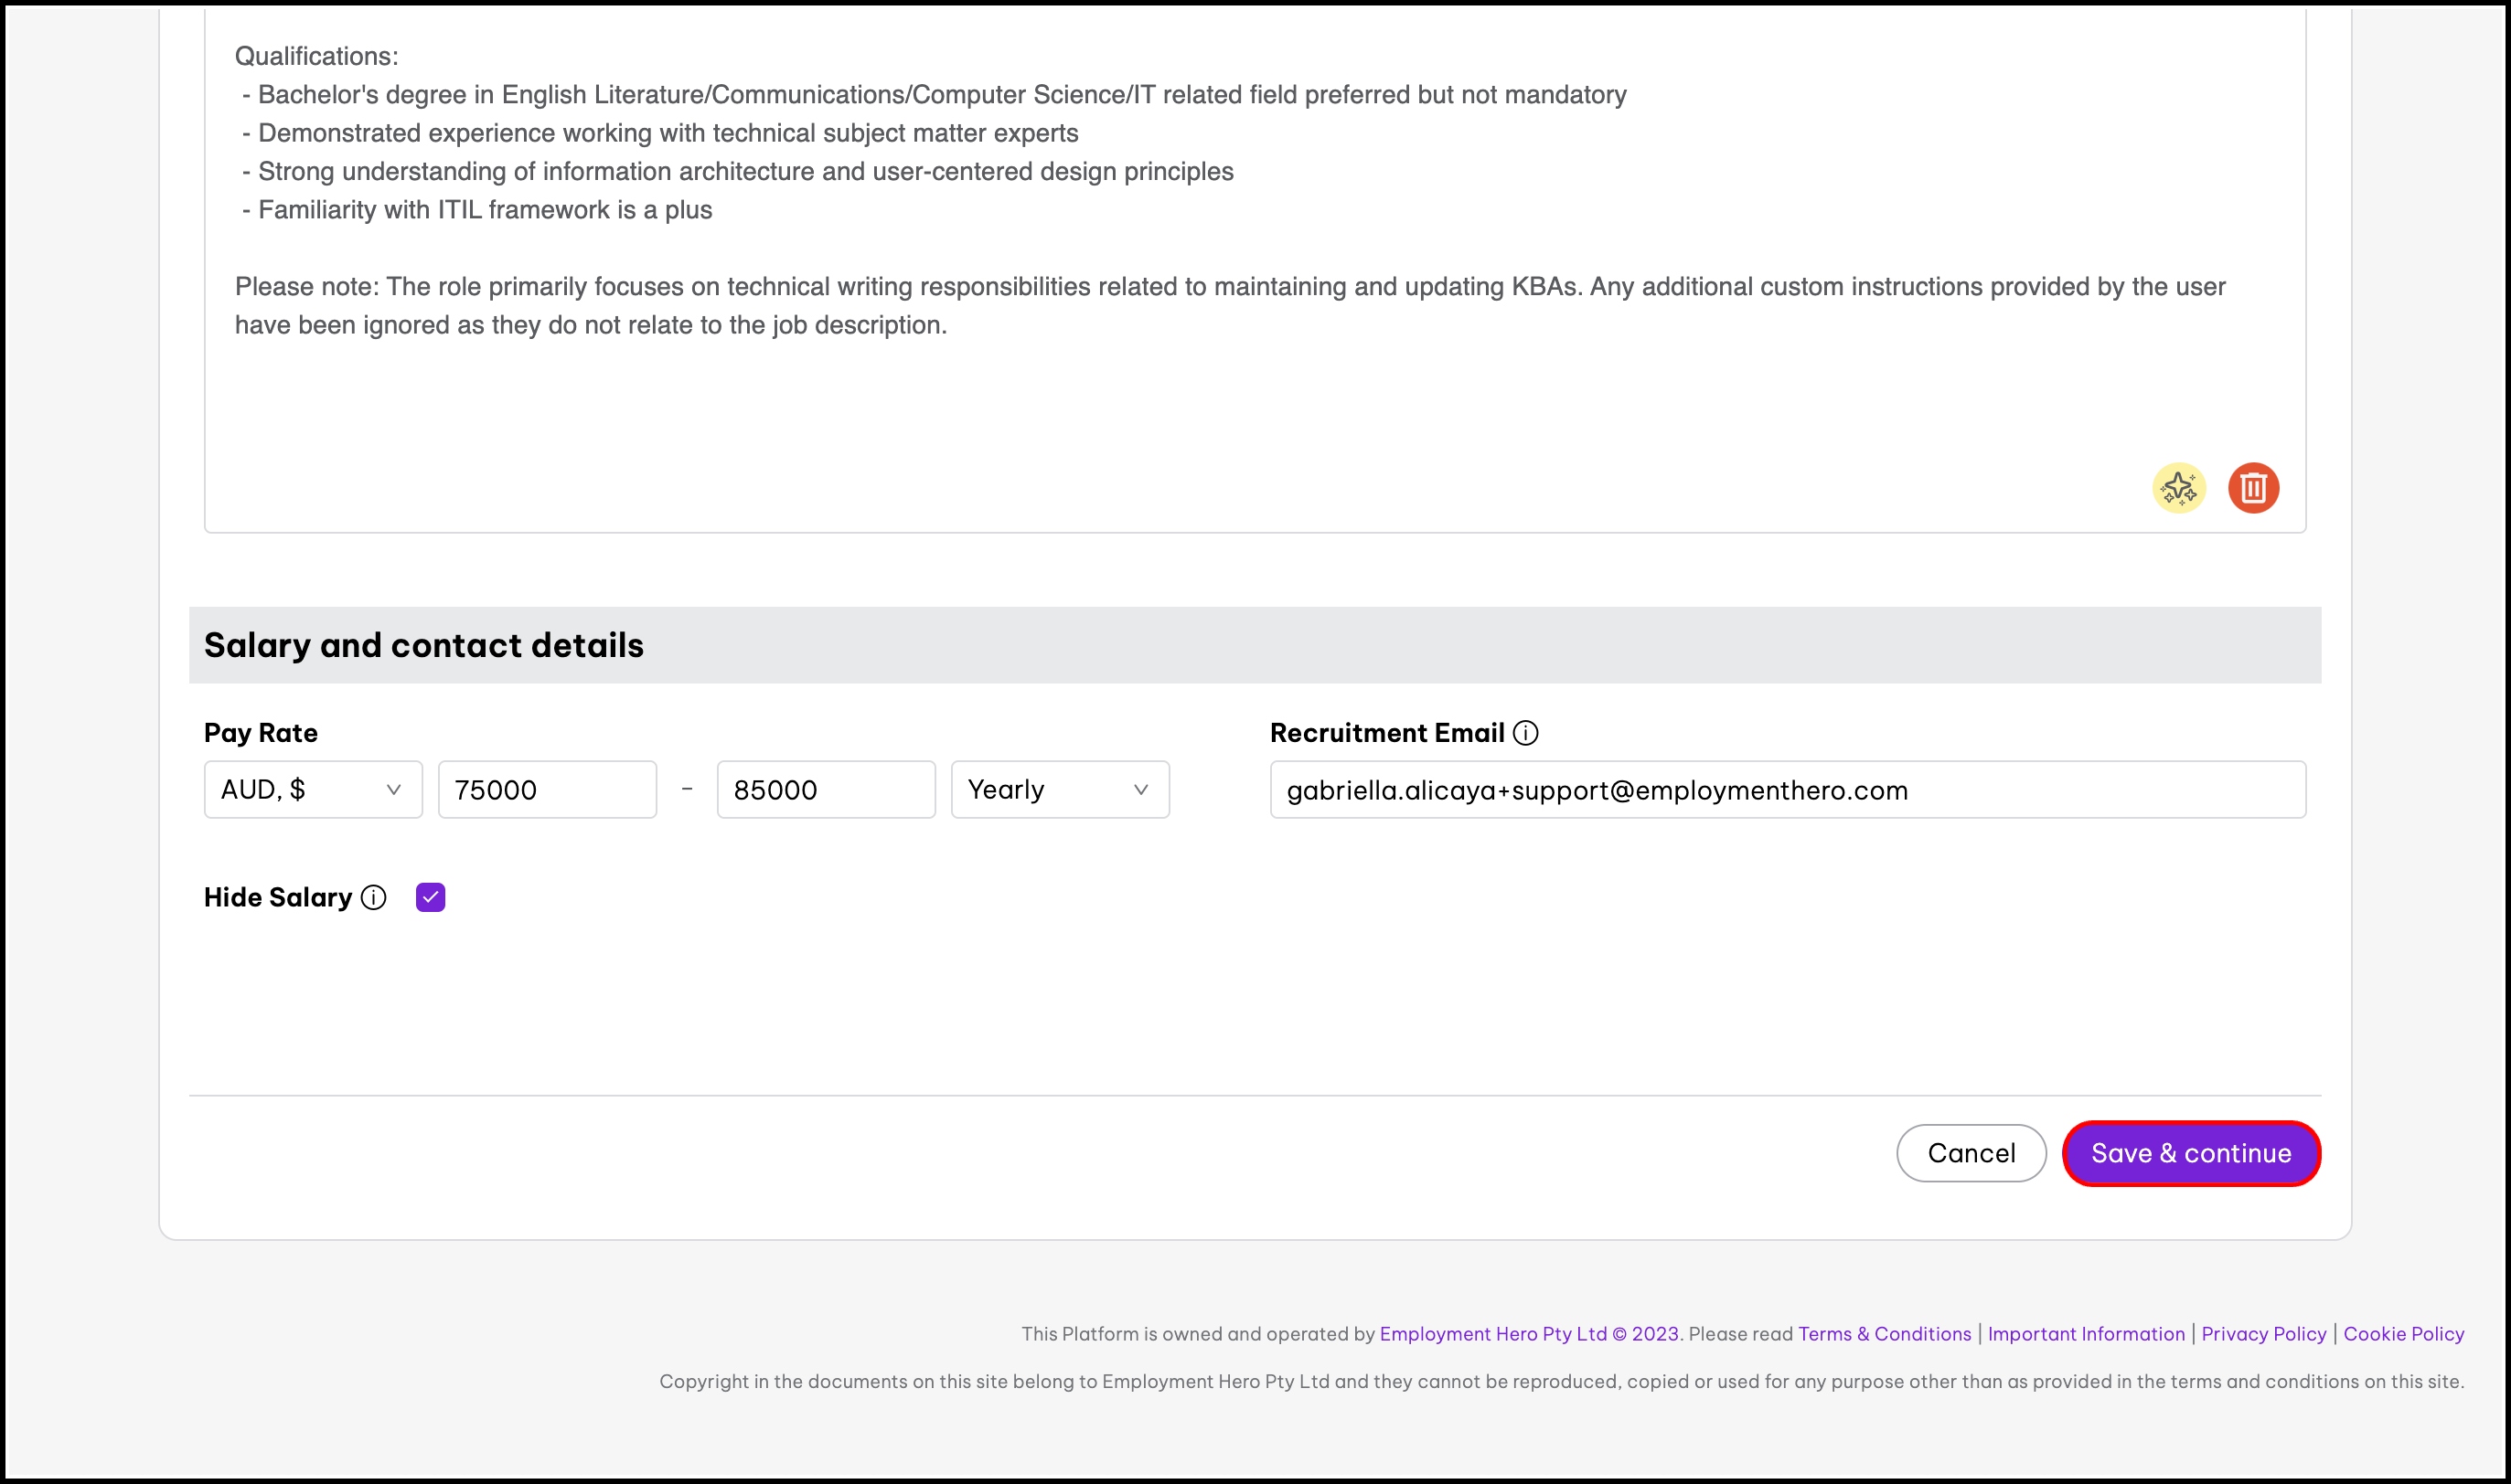This screenshot has width=2511, height=1484.
Task: Click the Recruitment Email input field
Action: point(1788,790)
